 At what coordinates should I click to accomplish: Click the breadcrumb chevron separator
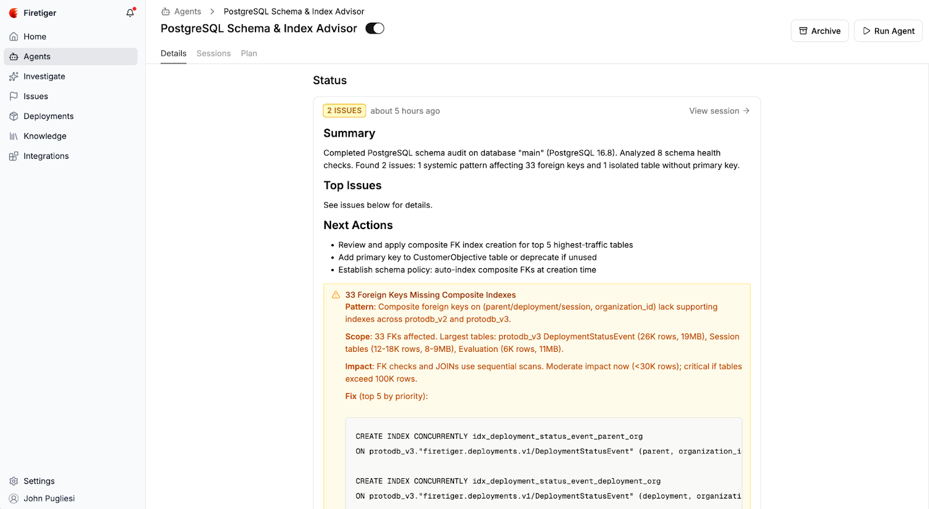[x=213, y=12]
